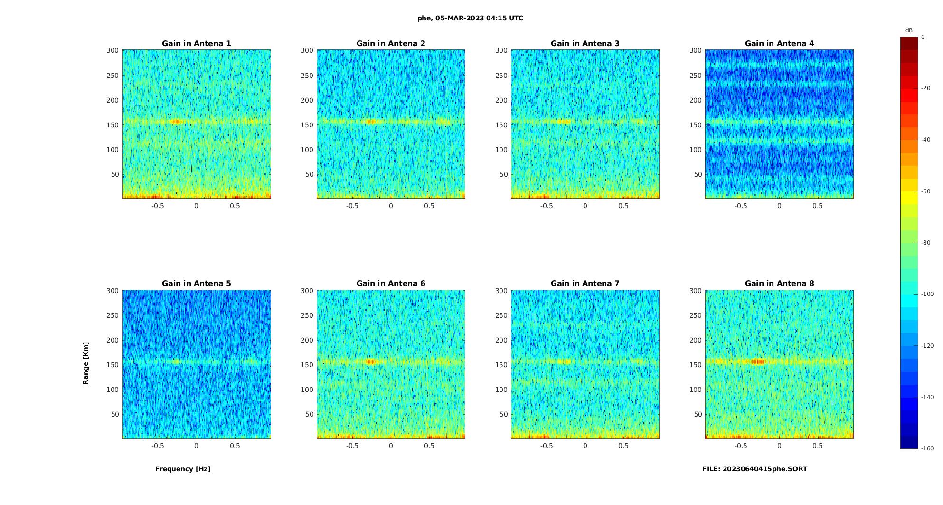The height and width of the screenshot is (505, 943).
Task: Select the Gain in Antena 8 plot title
Action: pos(779,283)
